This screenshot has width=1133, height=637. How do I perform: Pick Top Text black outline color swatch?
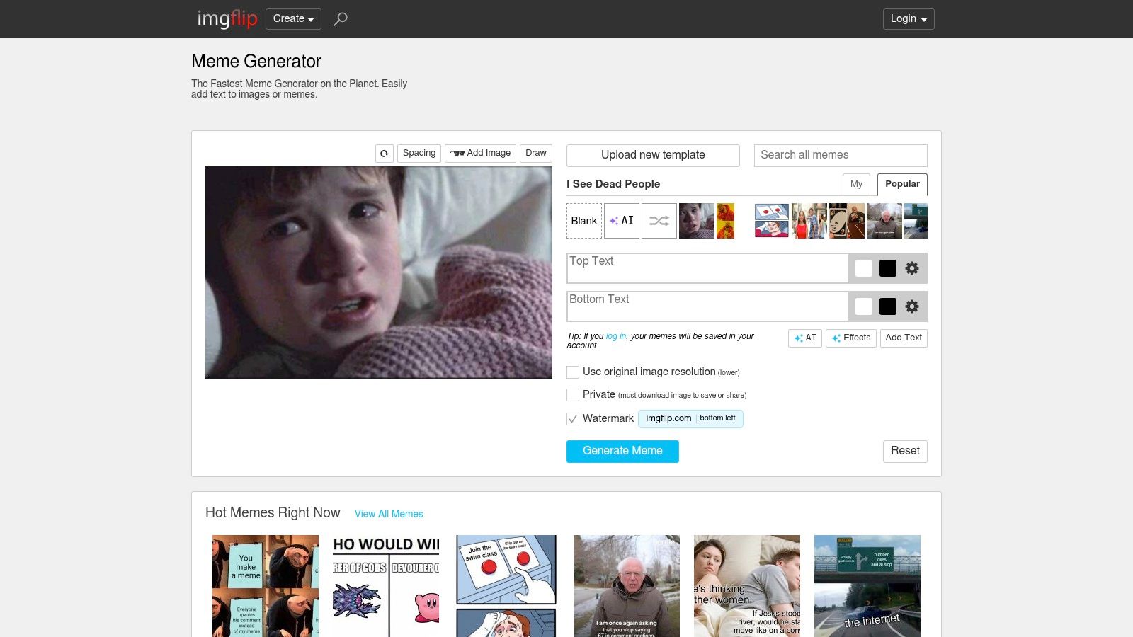point(888,268)
